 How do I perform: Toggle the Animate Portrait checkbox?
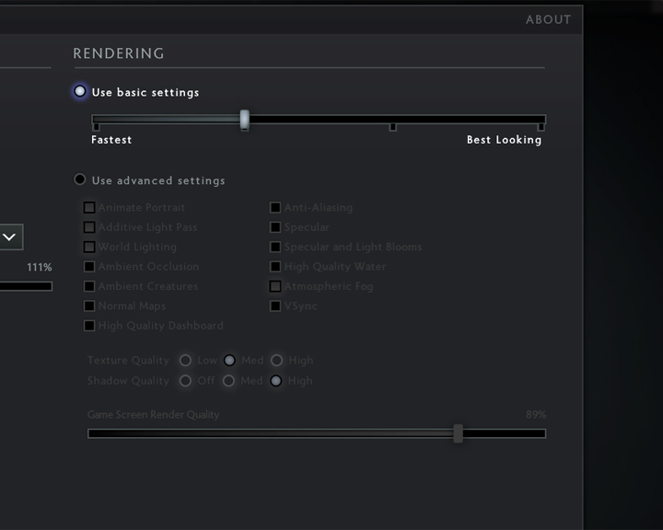89,208
